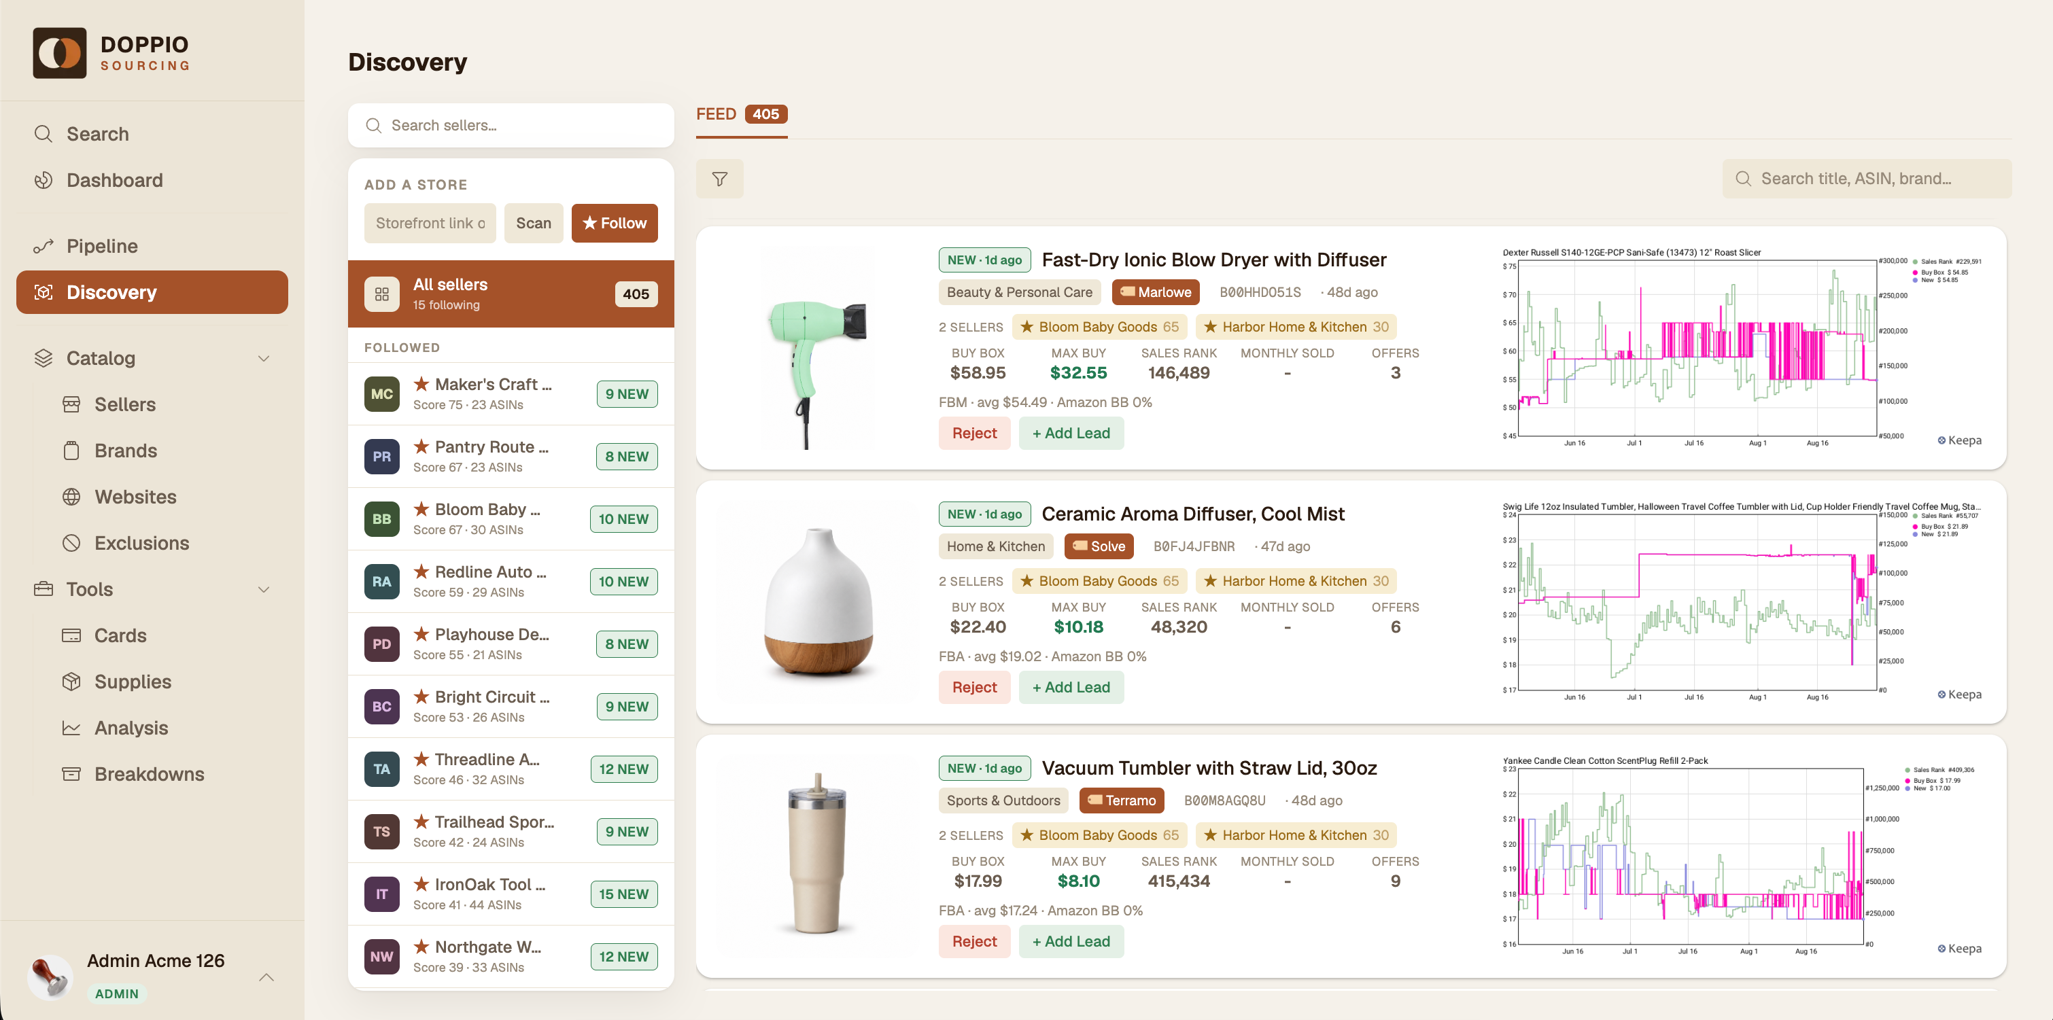
Task: Add Lead for Ceramic Aroma Diffuser
Action: click(1070, 688)
